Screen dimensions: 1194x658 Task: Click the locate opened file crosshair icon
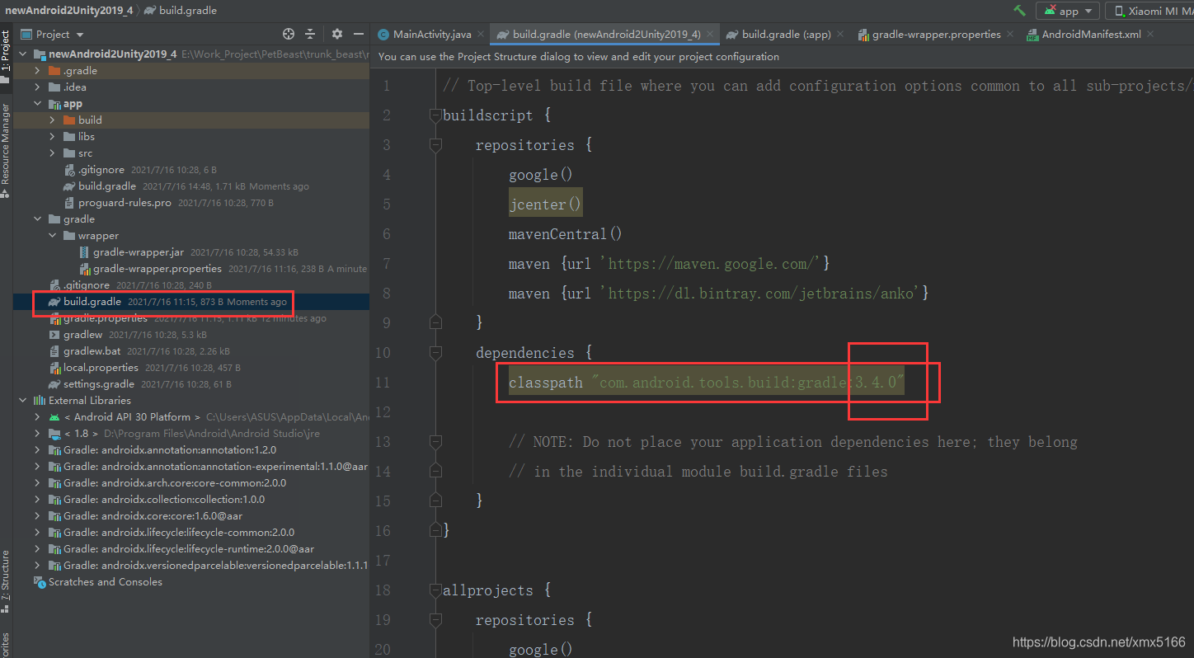(289, 34)
